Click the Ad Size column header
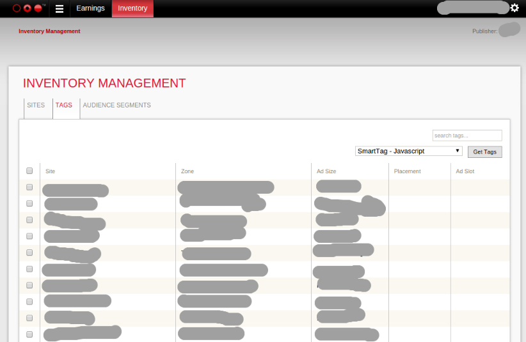This screenshot has height=342, width=526. 326,171
